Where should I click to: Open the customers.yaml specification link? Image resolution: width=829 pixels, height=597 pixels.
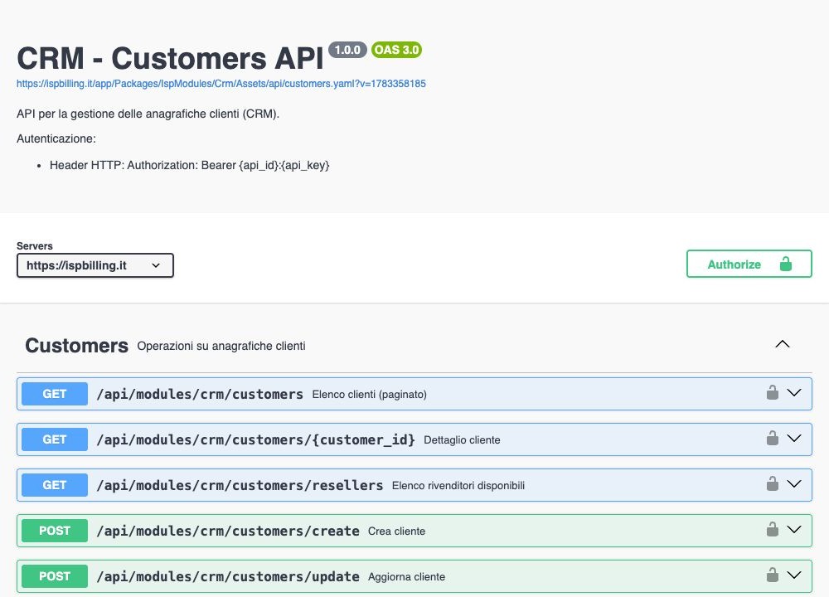point(221,84)
